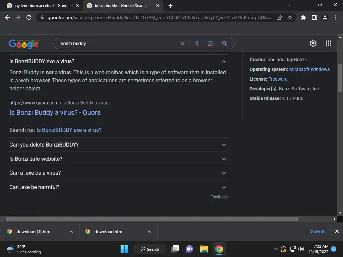Click the sync status tray icon

point(284,249)
